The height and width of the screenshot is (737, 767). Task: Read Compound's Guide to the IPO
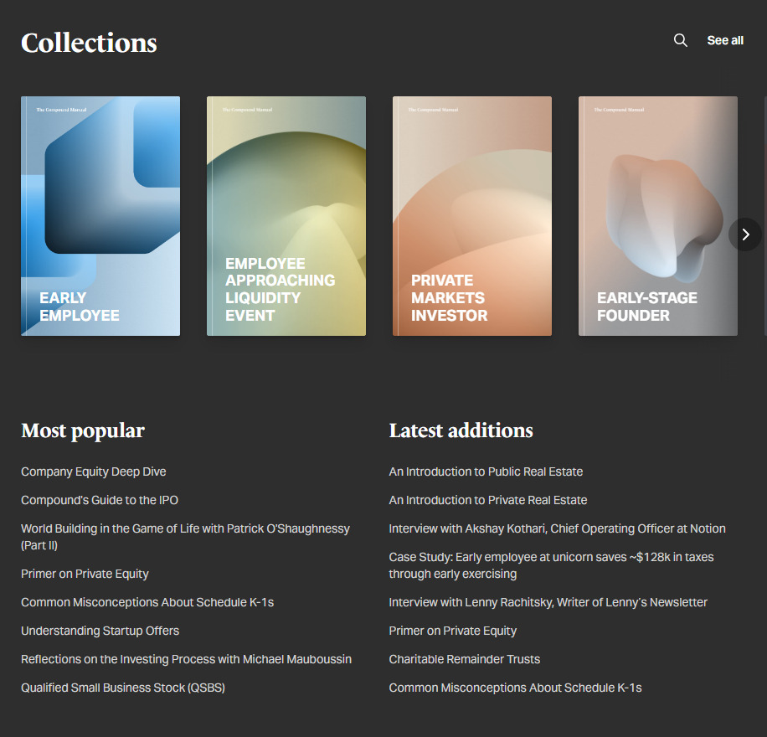100,500
